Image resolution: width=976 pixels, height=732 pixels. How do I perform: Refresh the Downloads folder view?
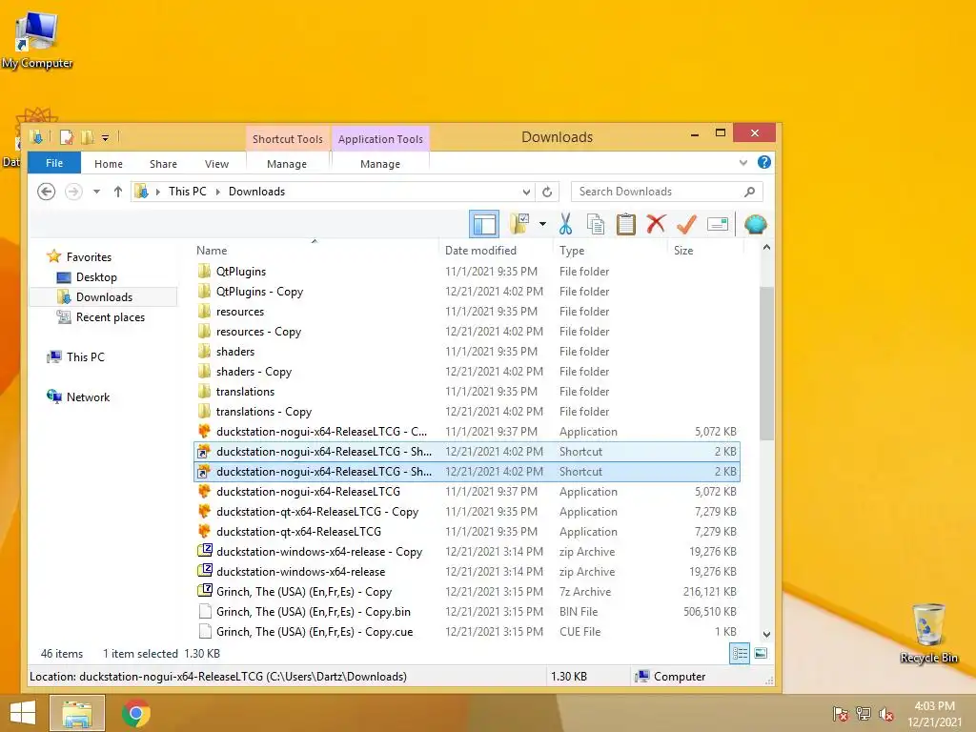(547, 192)
